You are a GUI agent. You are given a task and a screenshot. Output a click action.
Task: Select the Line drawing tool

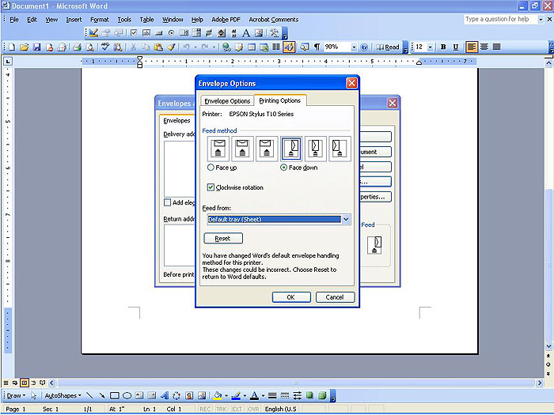coord(89,395)
